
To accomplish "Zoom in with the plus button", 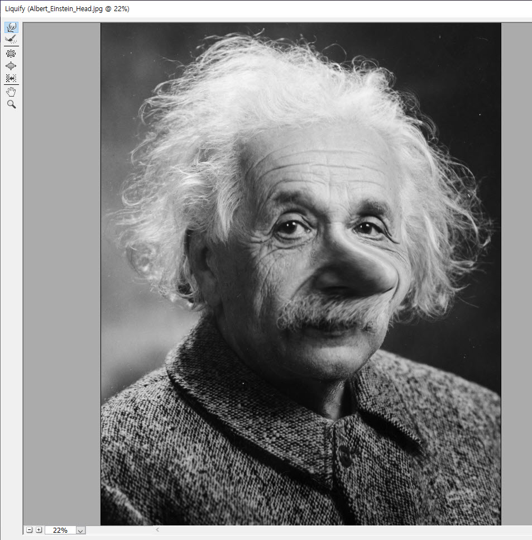I will (39, 530).
